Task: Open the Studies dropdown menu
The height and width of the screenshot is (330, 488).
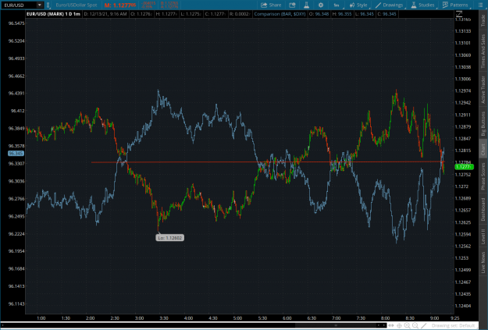Action: coord(423,5)
